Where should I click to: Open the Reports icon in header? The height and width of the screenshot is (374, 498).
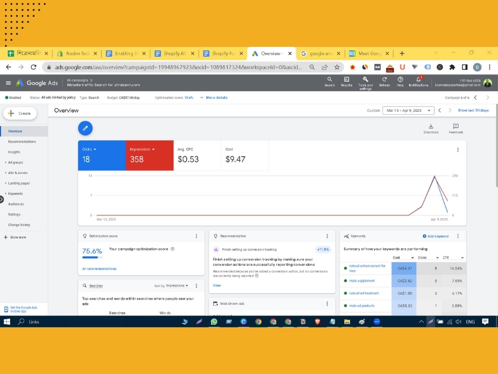pos(347,81)
